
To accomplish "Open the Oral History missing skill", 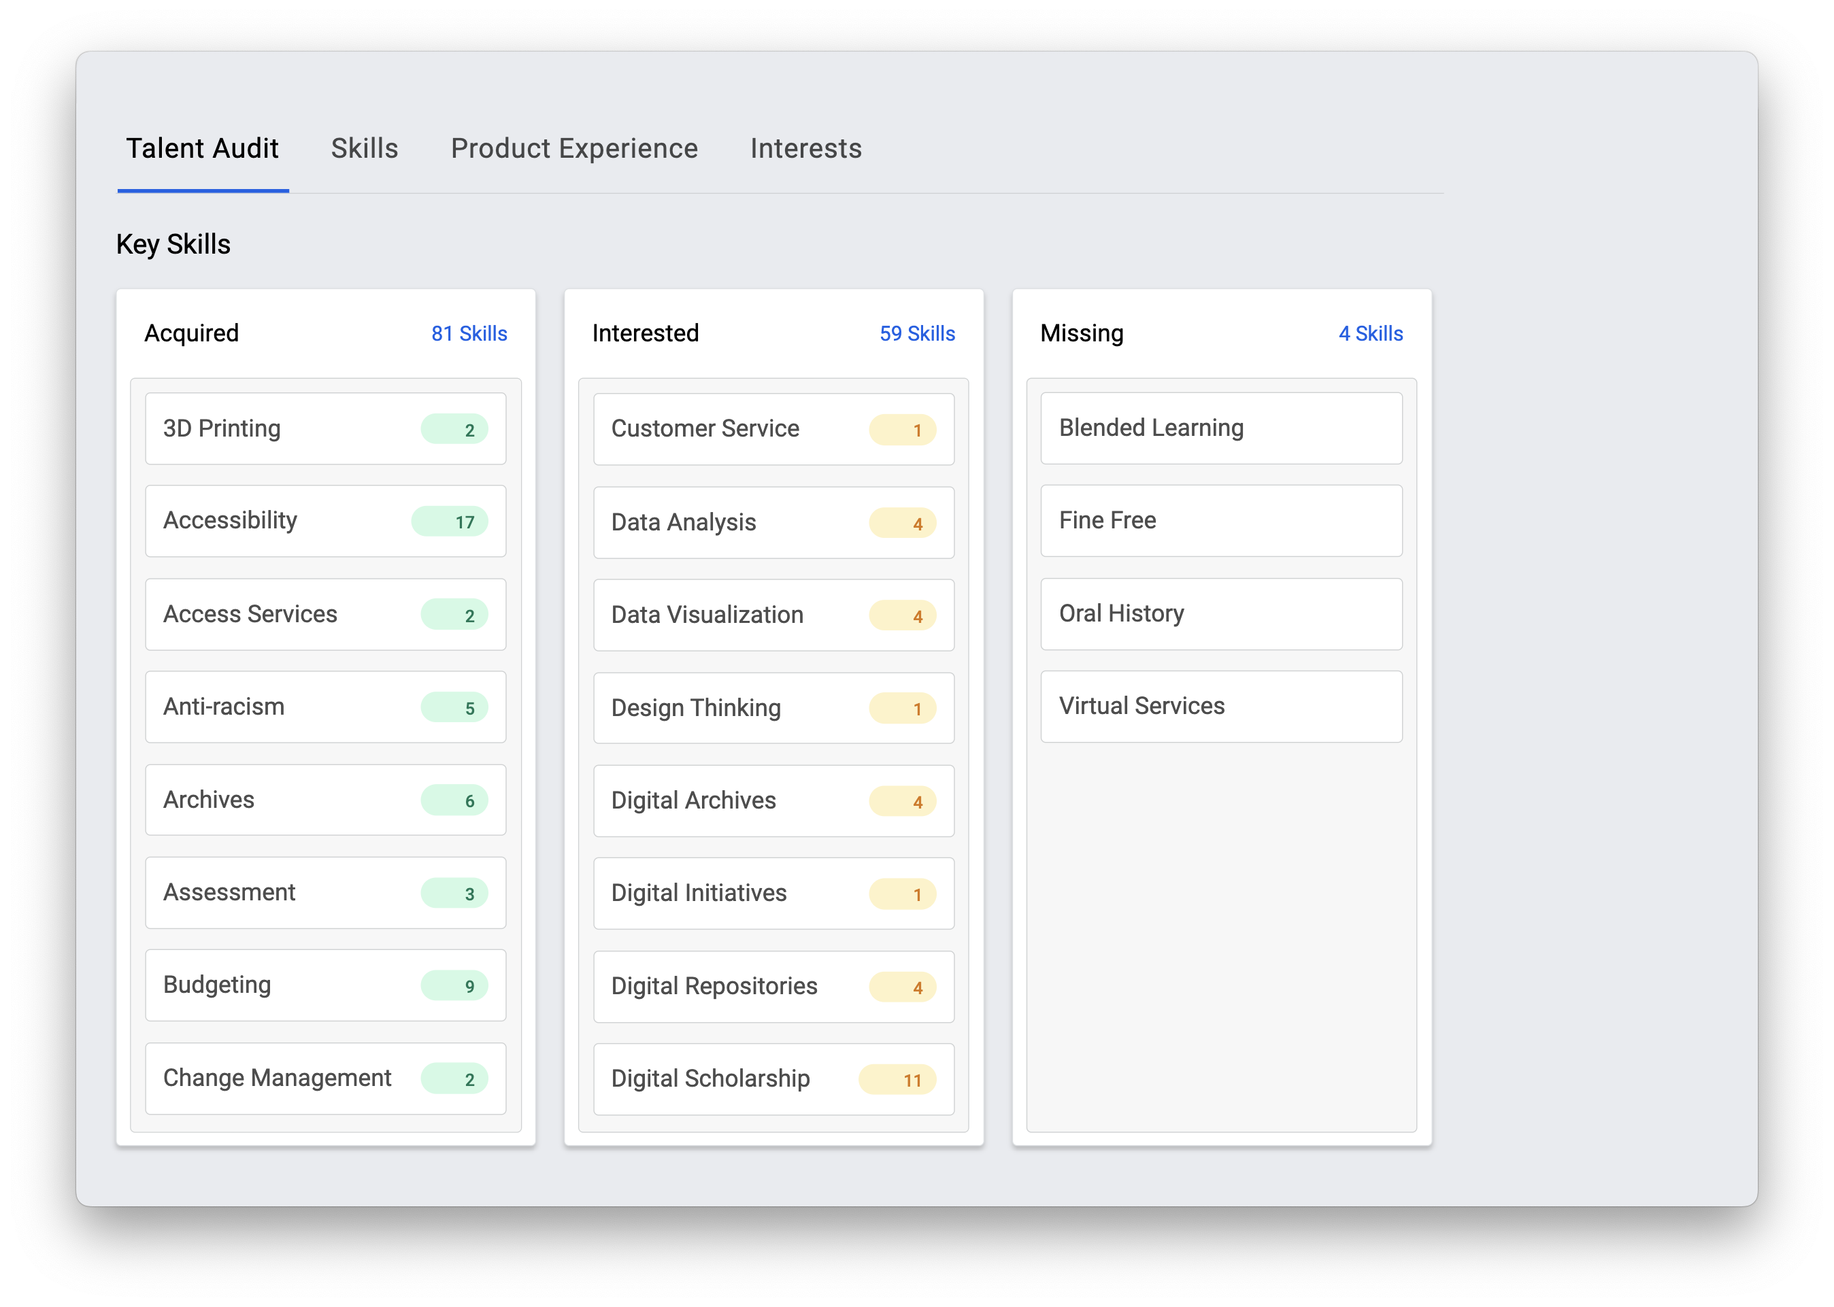I will point(1220,614).
